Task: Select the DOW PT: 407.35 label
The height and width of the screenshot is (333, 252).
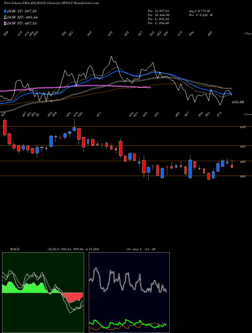Action: 22,23
